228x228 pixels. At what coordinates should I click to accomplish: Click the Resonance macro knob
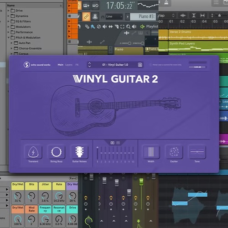(59, 219)
